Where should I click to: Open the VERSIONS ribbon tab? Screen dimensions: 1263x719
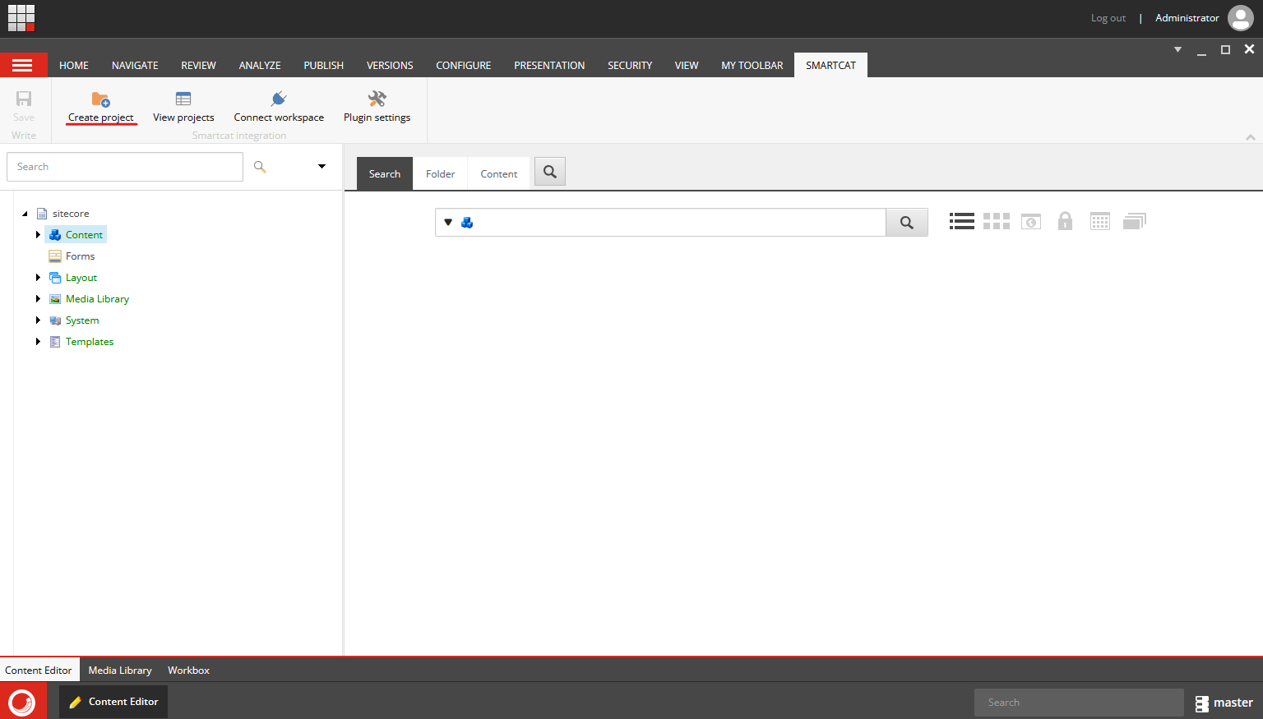[x=390, y=66]
